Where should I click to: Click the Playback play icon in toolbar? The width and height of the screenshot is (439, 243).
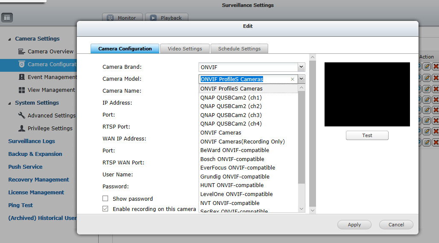(x=153, y=18)
